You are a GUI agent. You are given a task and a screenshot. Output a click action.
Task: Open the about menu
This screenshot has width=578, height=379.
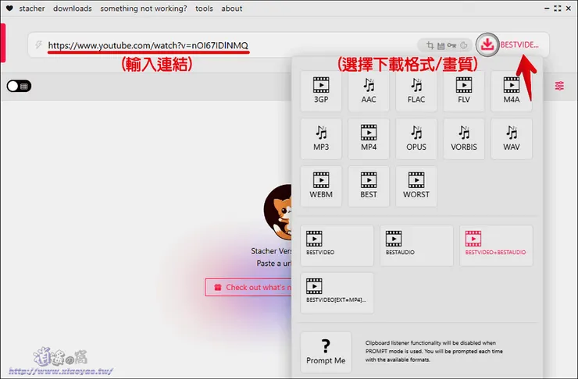coord(231,8)
